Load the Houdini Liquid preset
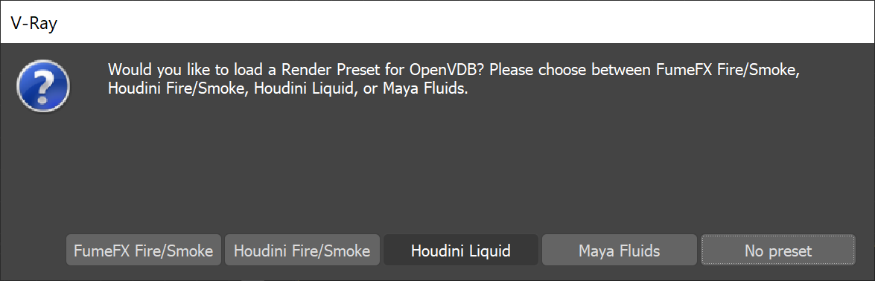 pos(461,250)
